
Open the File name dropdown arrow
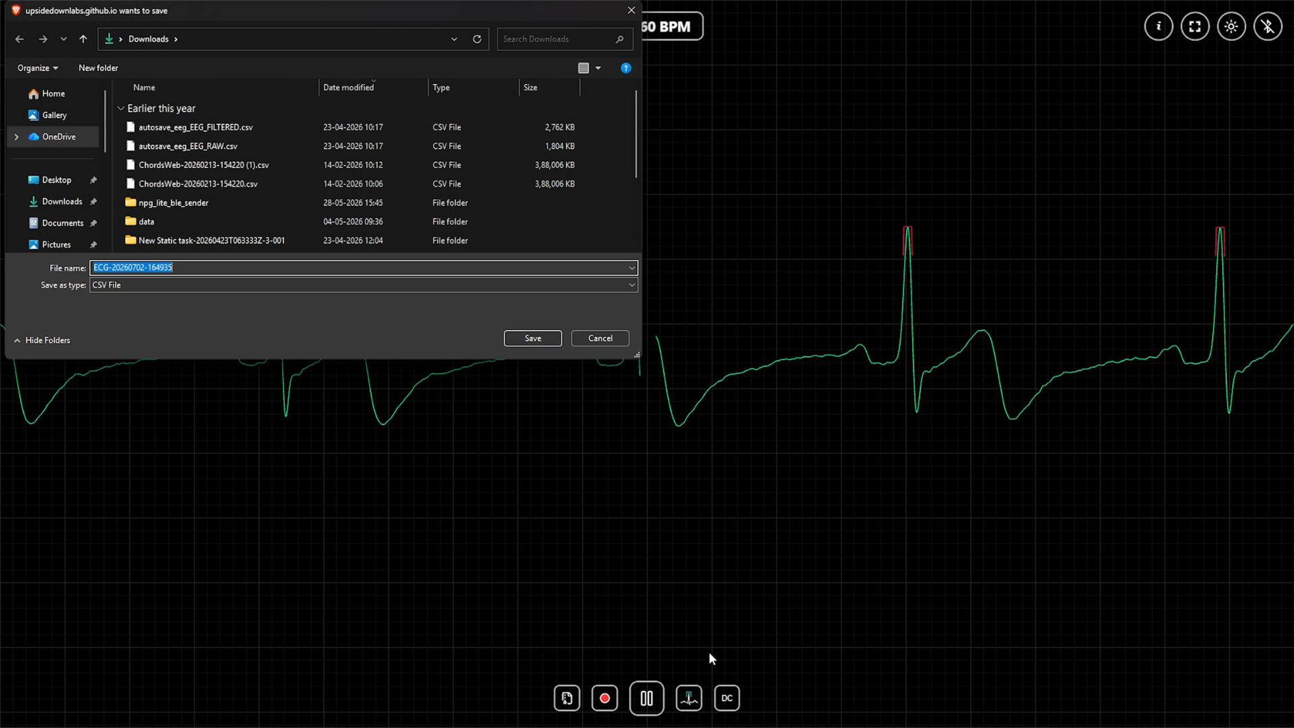(632, 268)
